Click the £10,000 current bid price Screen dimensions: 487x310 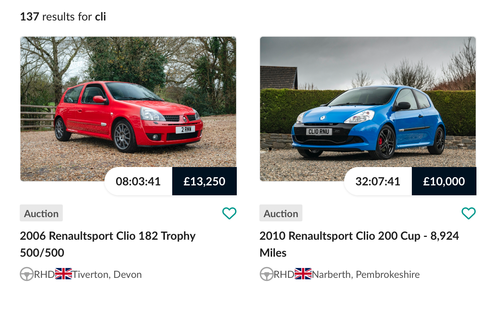[444, 181]
